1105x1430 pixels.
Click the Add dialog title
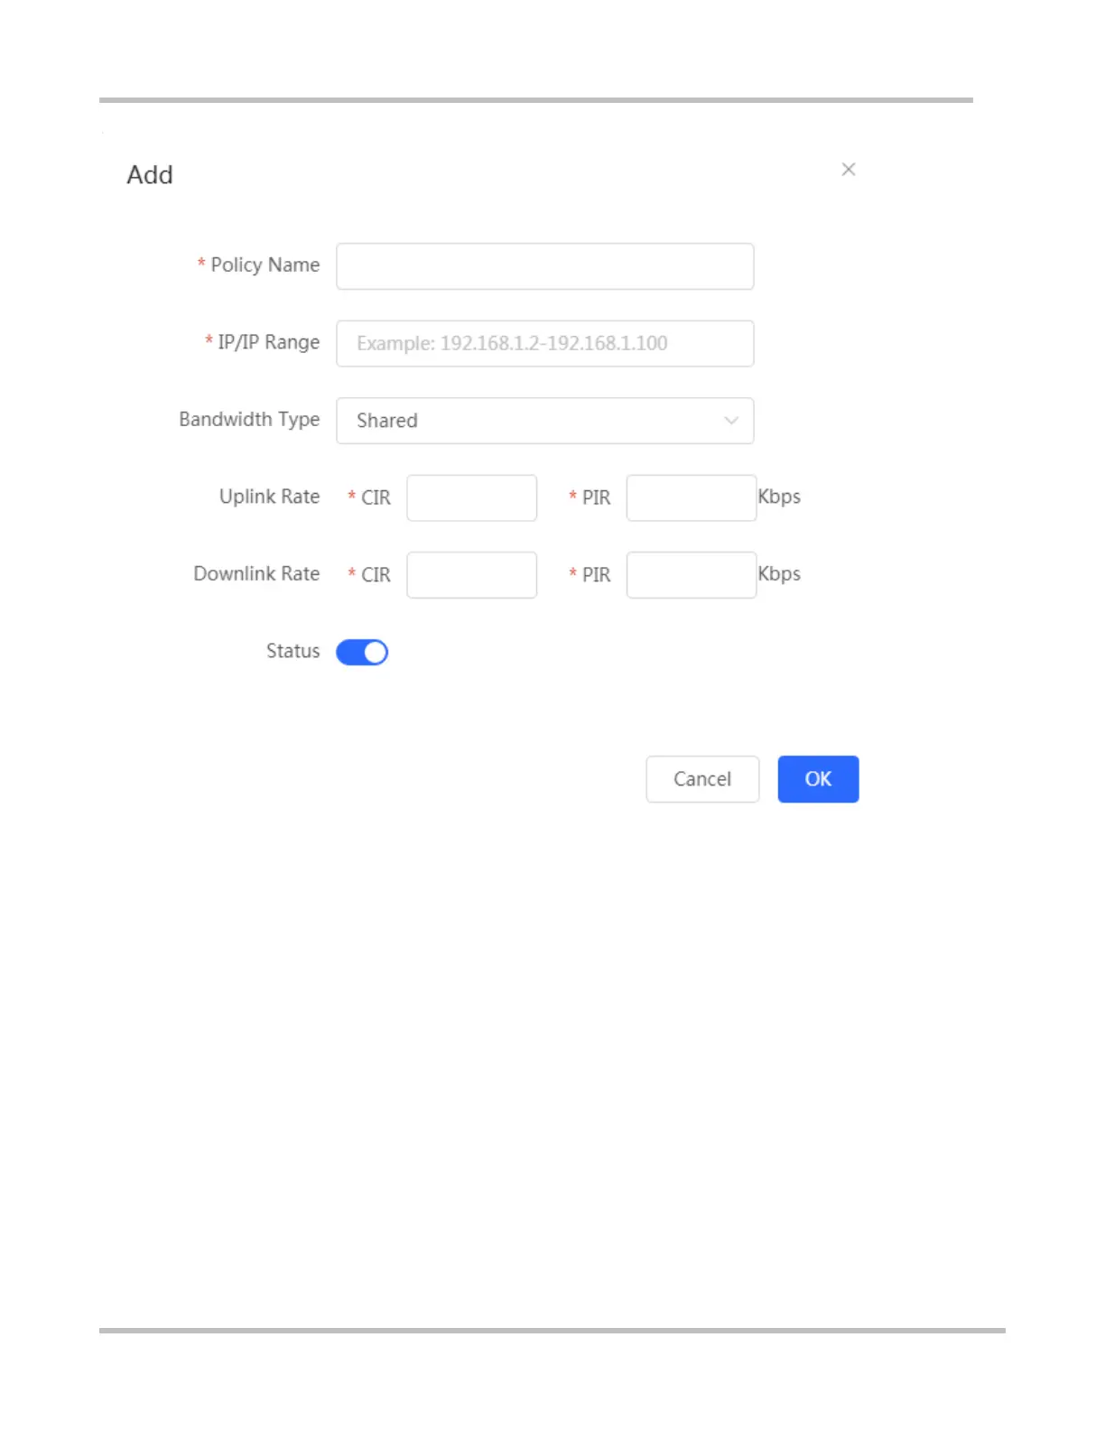point(150,175)
